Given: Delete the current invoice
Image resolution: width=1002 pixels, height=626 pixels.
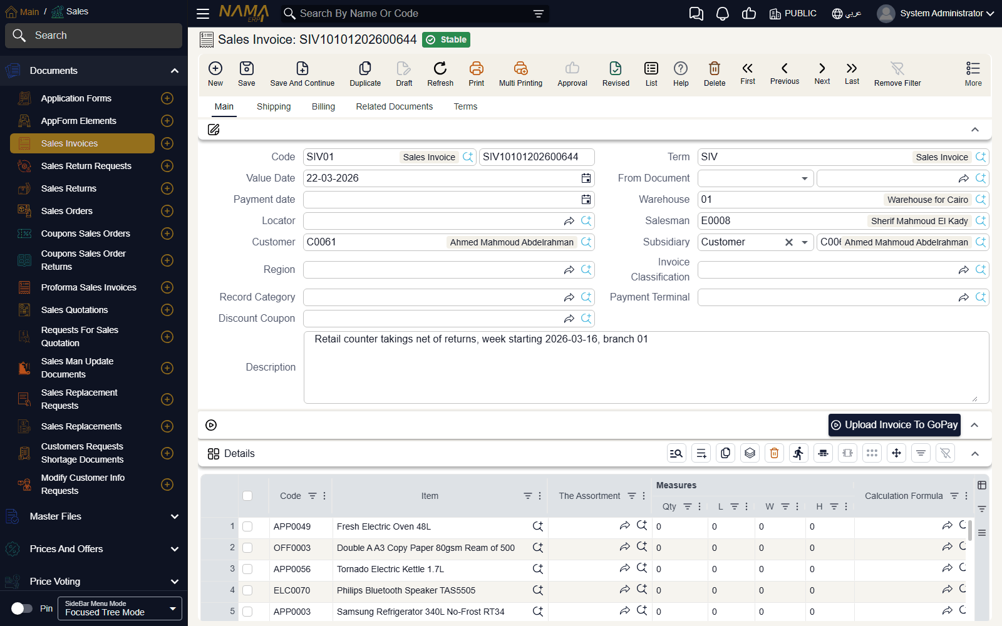Looking at the screenshot, I should click(715, 74).
